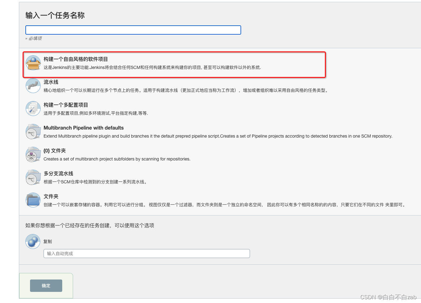This screenshot has width=421, height=303.
Task: Click the 输入一个任务名称 heading
Action: (x=55, y=15)
